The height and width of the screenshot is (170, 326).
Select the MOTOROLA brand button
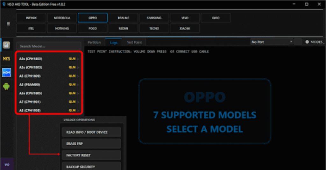pyautogui.click(x=62, y=18)
